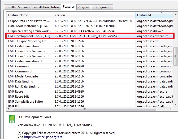Select the EMF Code Generation row

pyautogui.click(x=90, y=46)
